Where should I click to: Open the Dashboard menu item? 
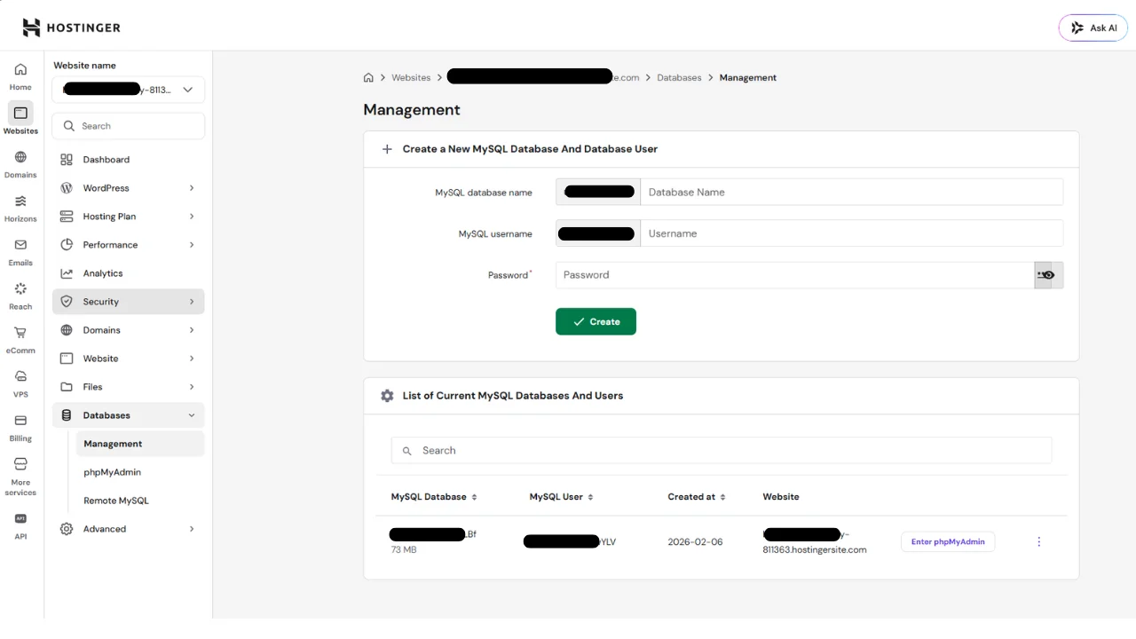(x=128, y=160)
